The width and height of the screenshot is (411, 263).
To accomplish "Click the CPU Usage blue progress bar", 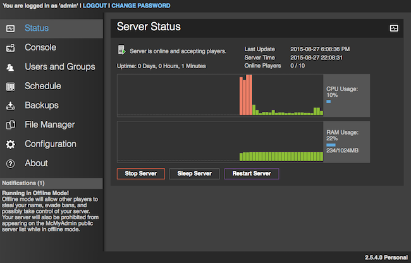I will tap(329, 101).
